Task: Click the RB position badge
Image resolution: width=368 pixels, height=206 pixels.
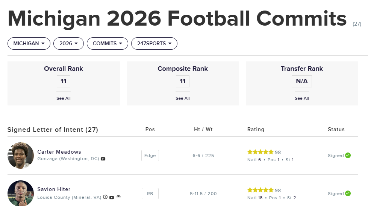Action: [150, 194]
